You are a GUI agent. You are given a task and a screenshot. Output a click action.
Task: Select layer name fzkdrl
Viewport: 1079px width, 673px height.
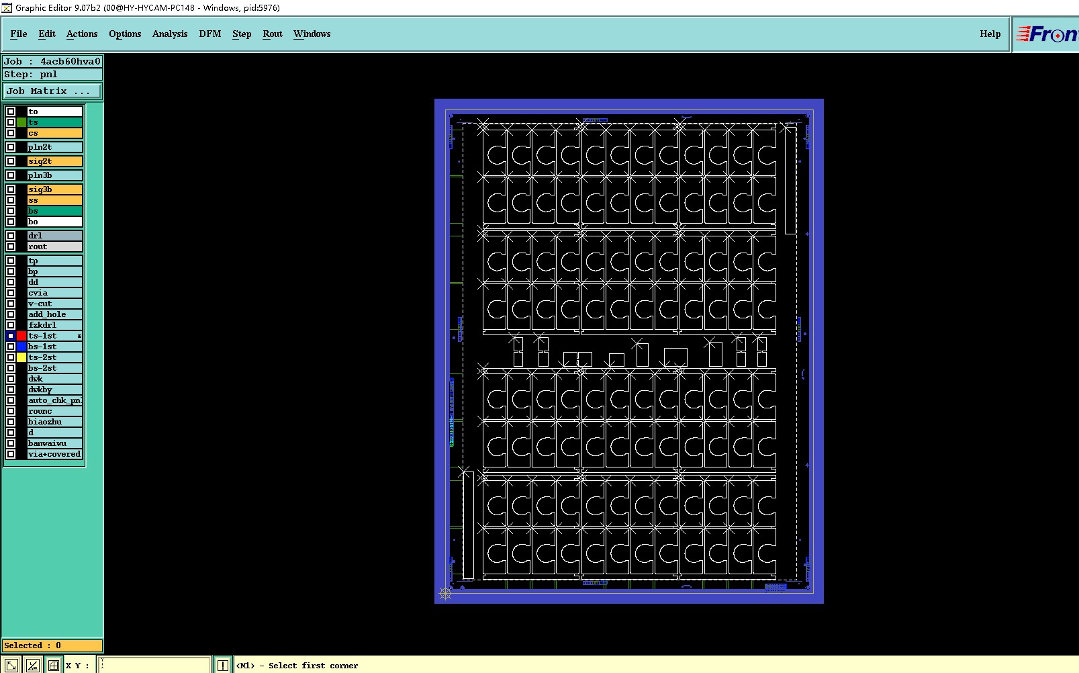point(55,325)
